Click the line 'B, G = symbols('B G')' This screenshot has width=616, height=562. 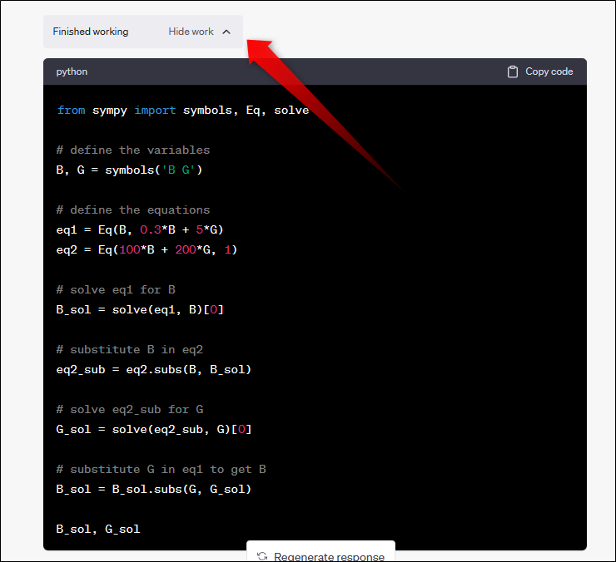[129, 170]
